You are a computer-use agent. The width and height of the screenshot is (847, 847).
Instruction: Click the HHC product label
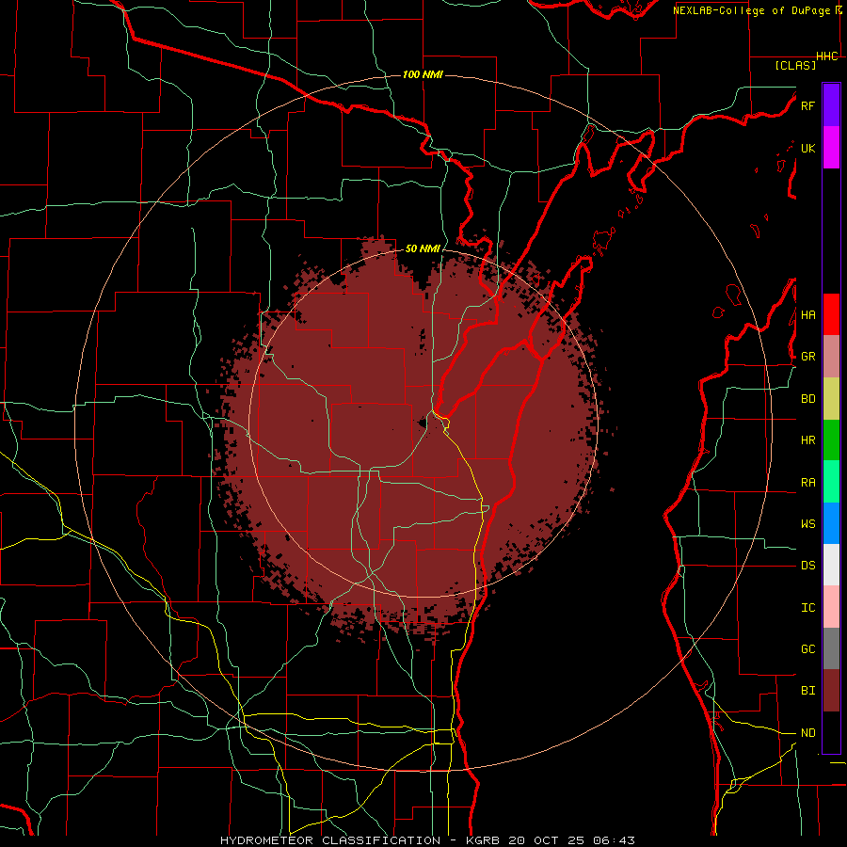coord(826,56)
